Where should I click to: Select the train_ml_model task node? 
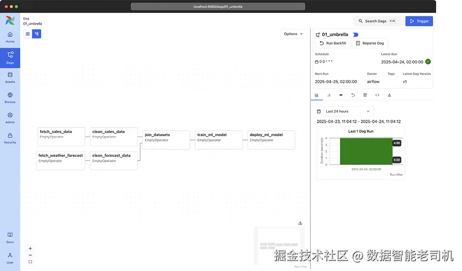click(x=219, y=140)
